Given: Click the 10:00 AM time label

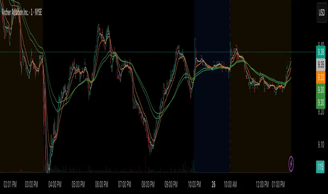Looking at the screenshot, I should 230,184.
